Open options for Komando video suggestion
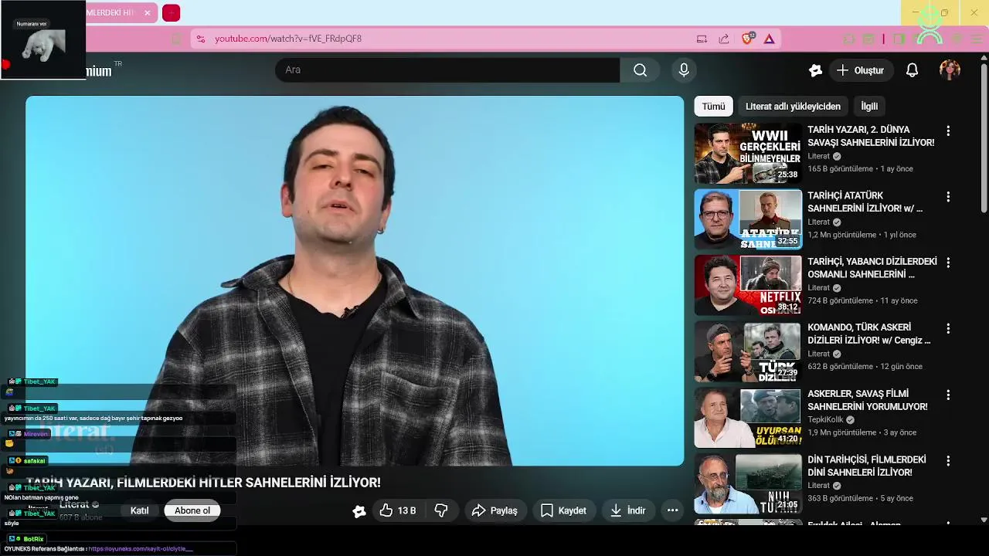Viewport: 989px width, 556px height. click(948, 329)
